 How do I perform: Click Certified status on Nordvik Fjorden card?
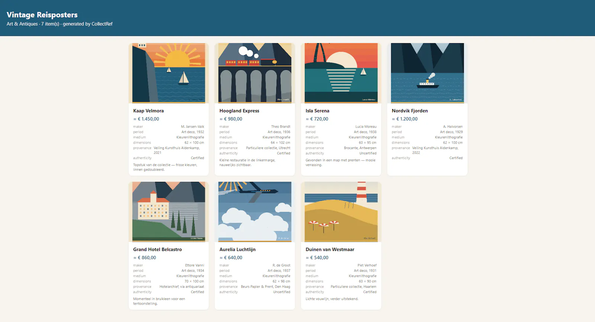(456, 158)
